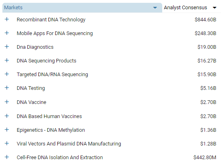Viewport: 221px width, 164px height.
Task: Click plus icon beside Targeted DNA/RNA Sequencing
Action: coord(7,74)
